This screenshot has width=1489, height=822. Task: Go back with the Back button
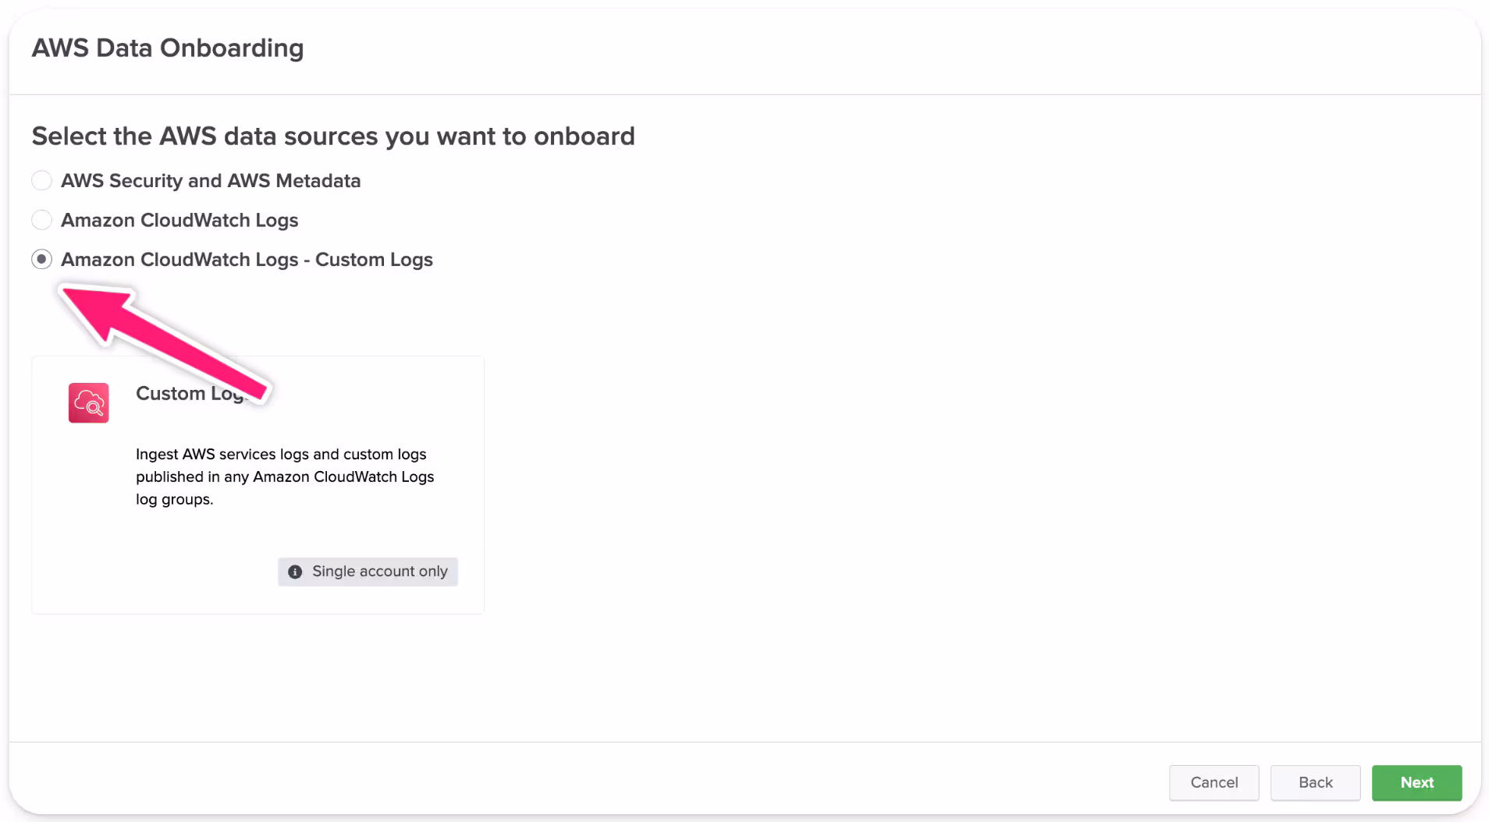pos(1315,783)
